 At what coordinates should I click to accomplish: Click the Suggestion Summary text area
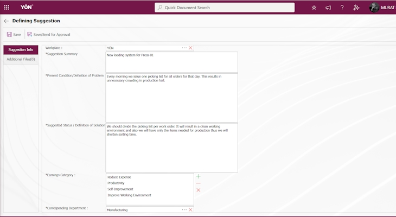[x=172, y=62]
